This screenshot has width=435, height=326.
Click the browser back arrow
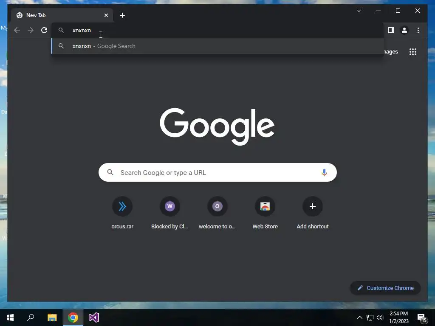[x=17, y=30]
